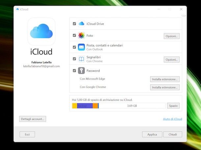The image size is (201, 150).
Task: Open Dettagli account
Action: click(33, 119)
